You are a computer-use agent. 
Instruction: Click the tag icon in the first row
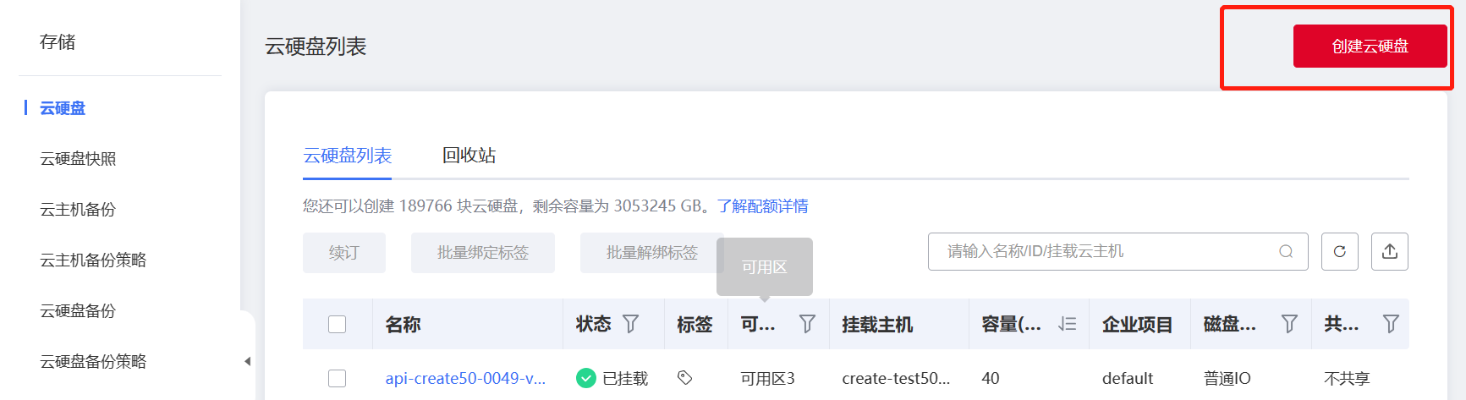(x=685, y=378)
